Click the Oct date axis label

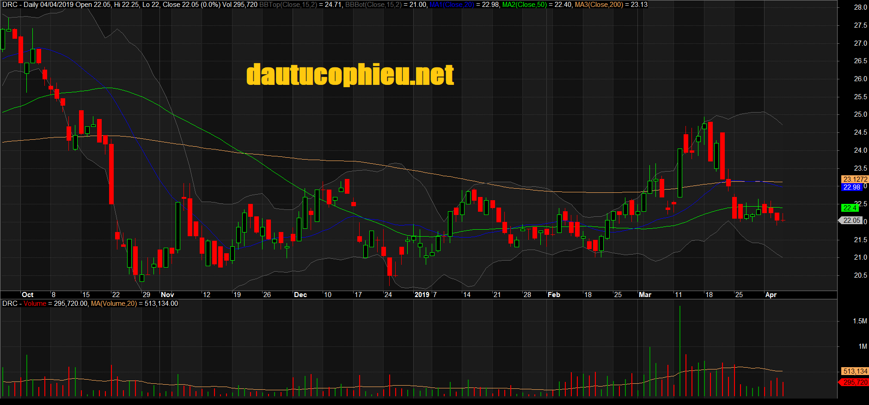click(x=28, y=295)
